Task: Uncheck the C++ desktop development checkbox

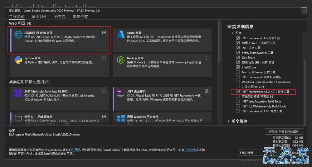Action: [x=104, y=116]
